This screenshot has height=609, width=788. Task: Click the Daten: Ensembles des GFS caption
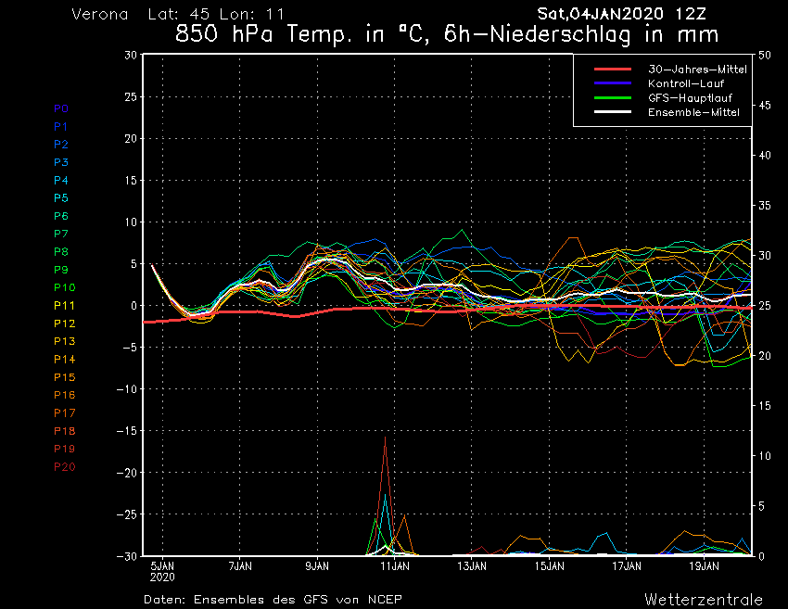tap(273, 600)
